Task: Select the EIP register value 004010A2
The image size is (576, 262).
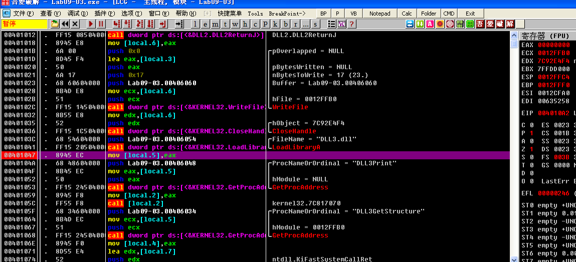Action: pos(554,113)
